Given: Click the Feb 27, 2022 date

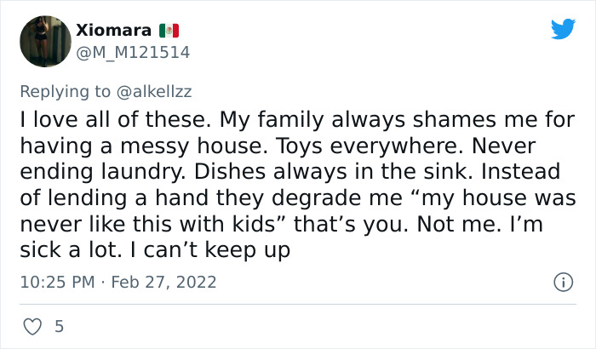Looking at the screenshot, I should click(x=163, y=282).
